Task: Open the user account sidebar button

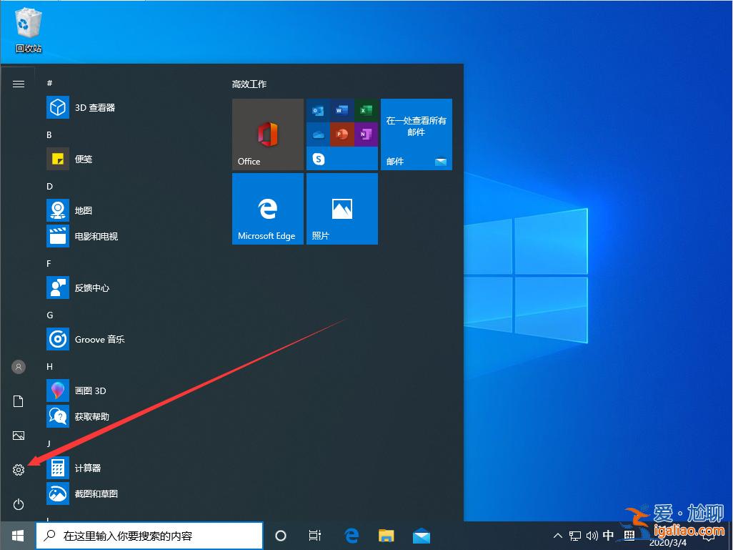Action: coord(19,367)
